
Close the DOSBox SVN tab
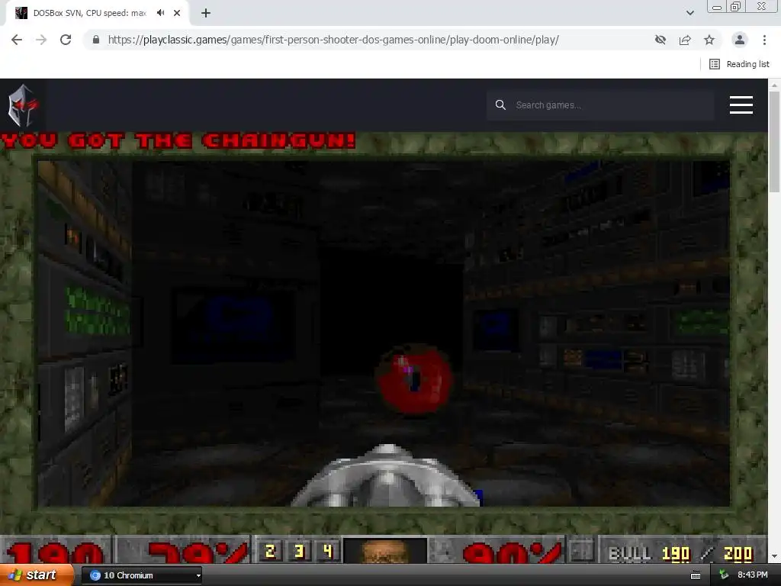click(x=177, y=13)
